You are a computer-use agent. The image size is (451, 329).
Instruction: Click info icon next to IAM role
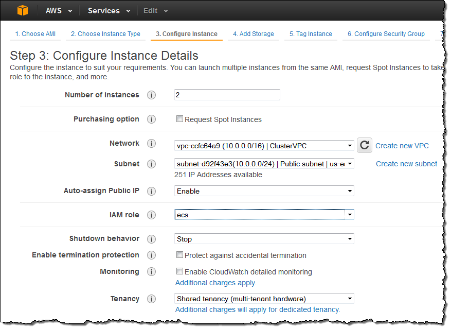tap(151, 215)
